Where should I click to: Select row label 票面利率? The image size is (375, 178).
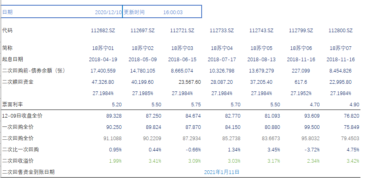13,104
